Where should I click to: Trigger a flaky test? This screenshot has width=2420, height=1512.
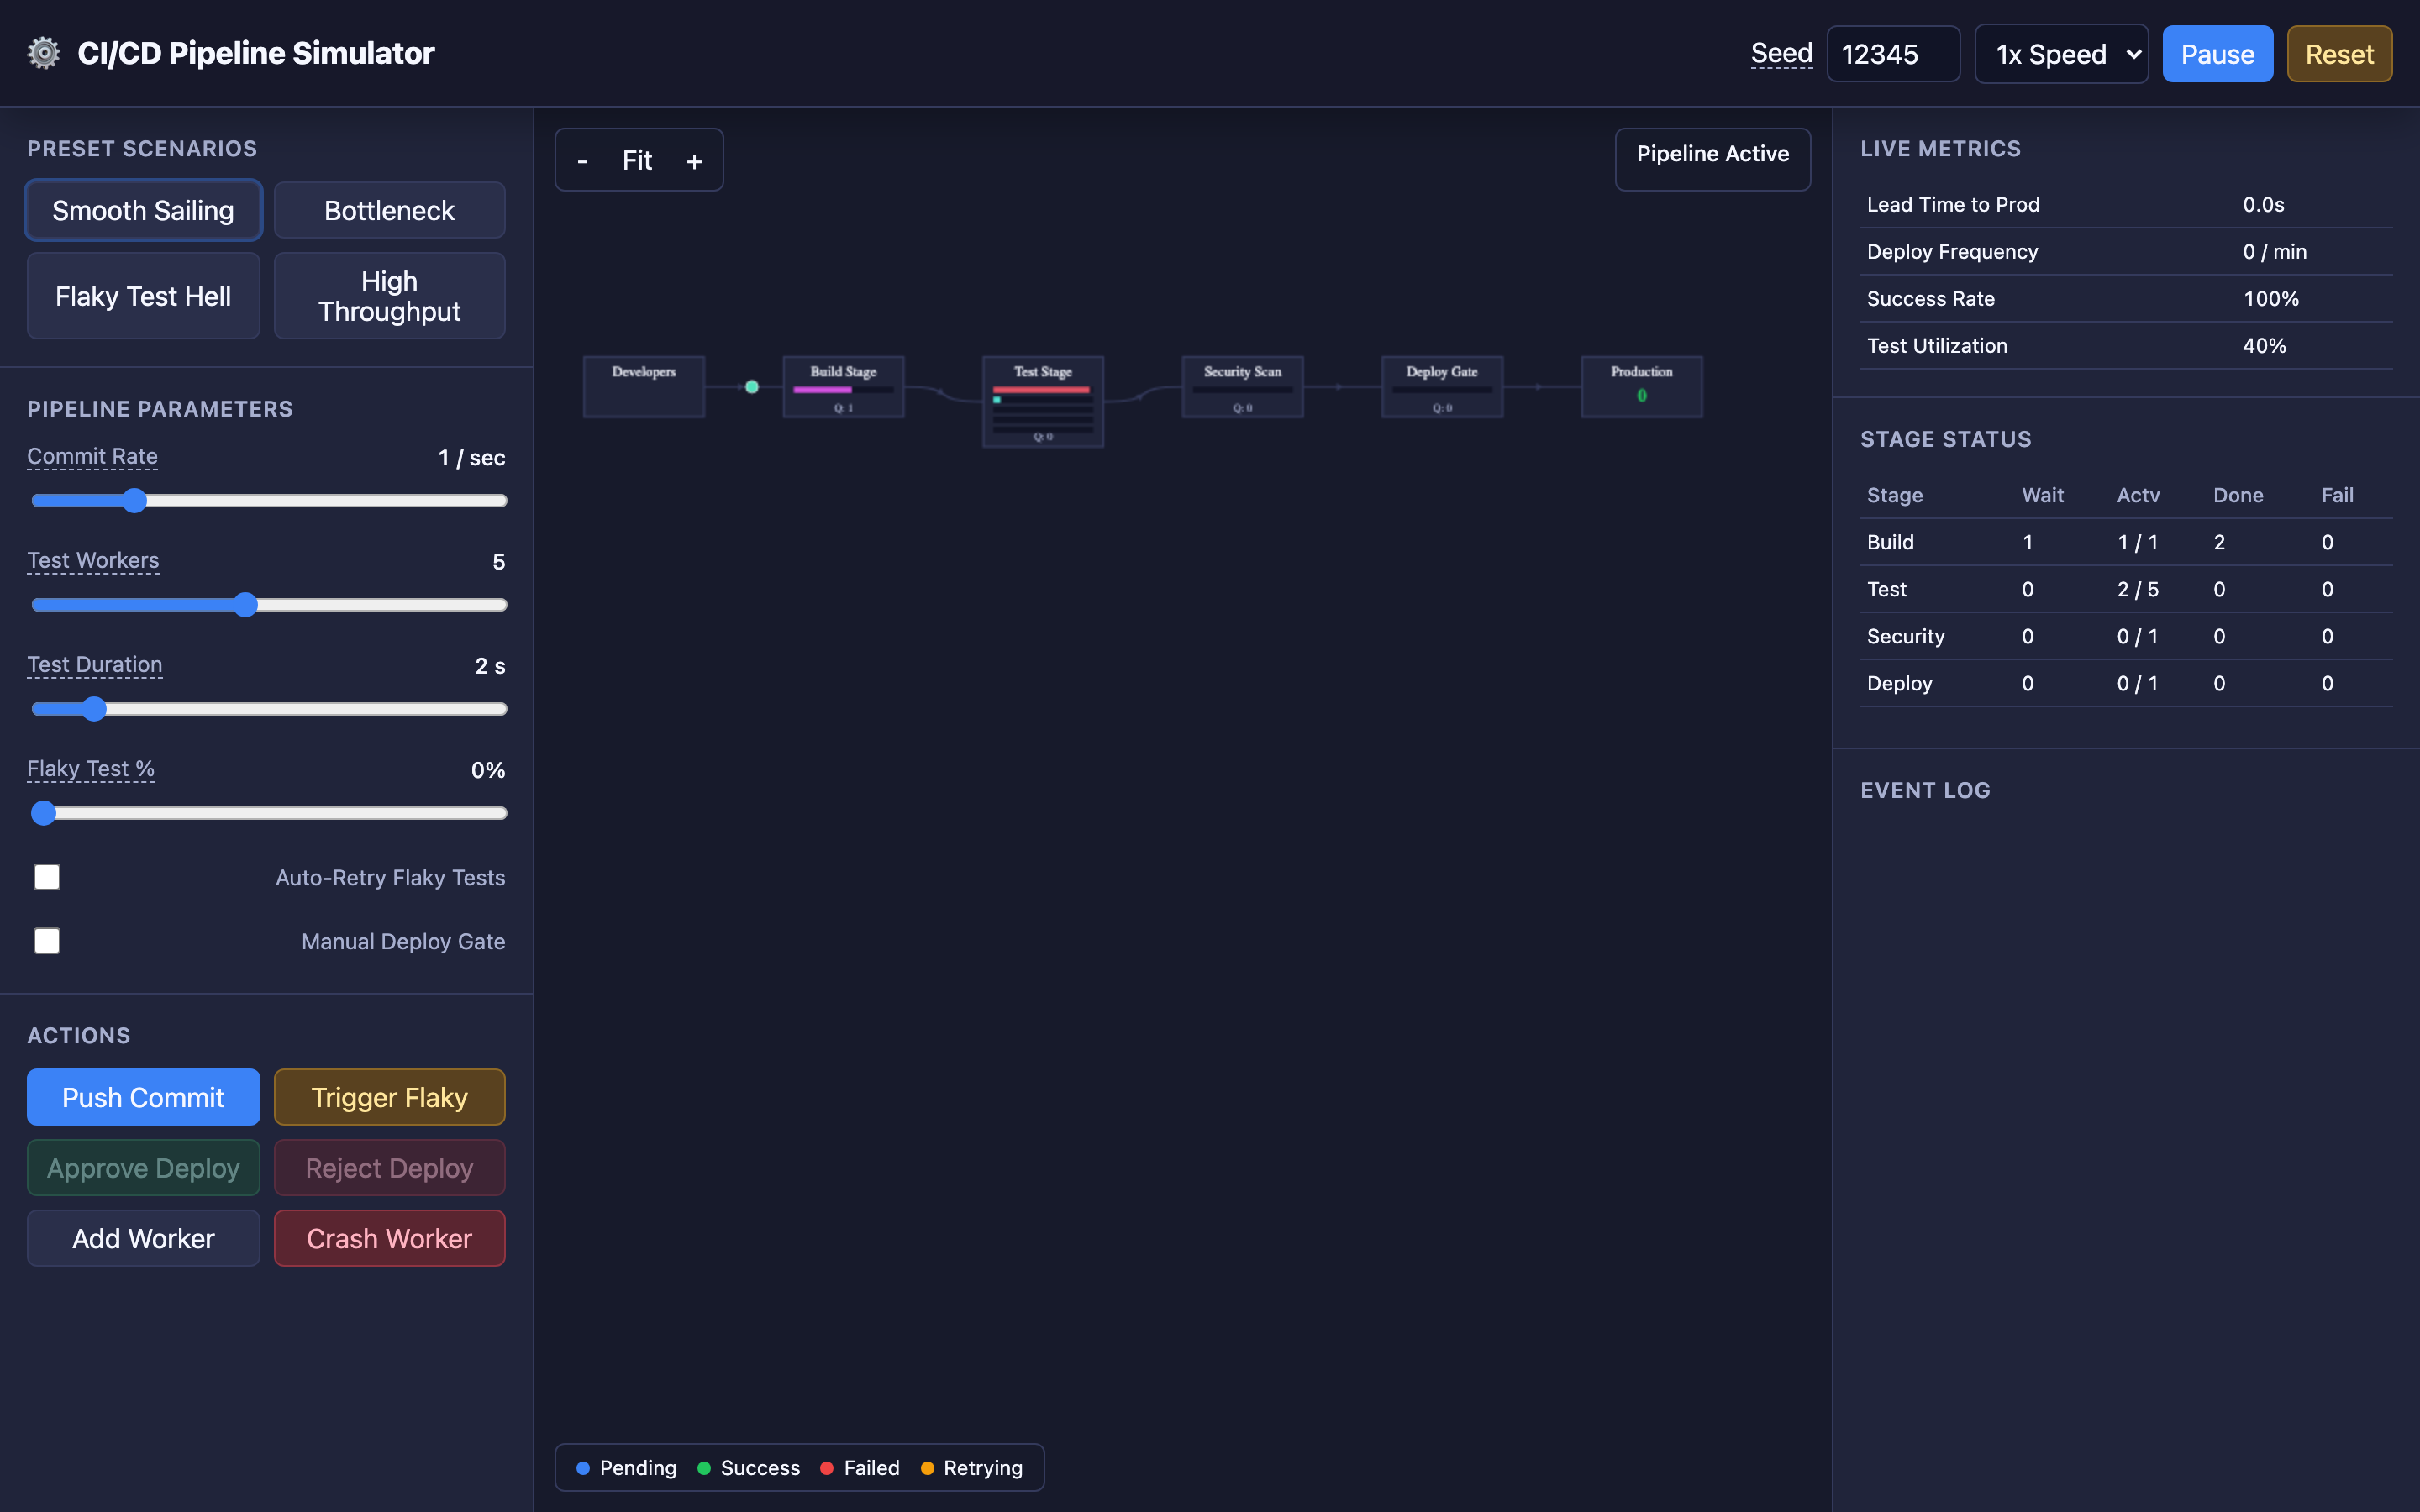pos(389,1097)
